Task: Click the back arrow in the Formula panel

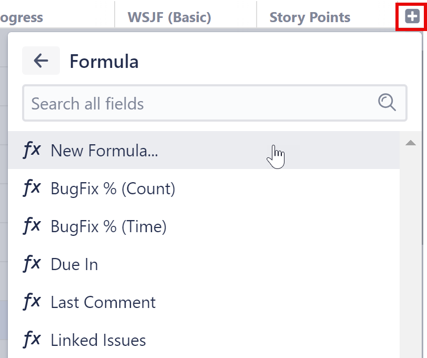Action: 40,61
